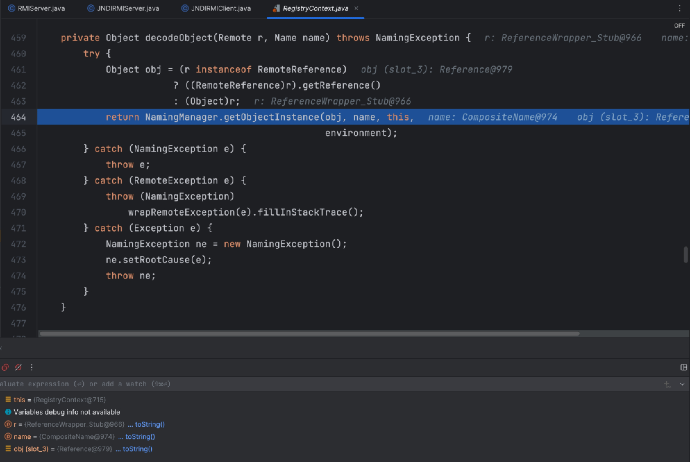Expand the expression history dropdown arrow
The width and height of the screenshot is (690, 462).
point(682,384)
